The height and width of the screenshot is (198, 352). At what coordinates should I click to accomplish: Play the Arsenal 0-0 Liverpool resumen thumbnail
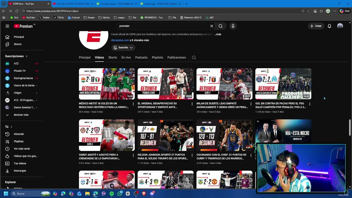[x=166, y=84]
